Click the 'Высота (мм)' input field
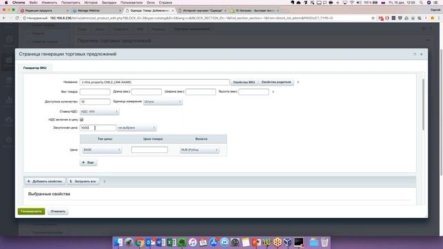Image resolution: width=443 pixels, height=249 pixels. (254, 92)
